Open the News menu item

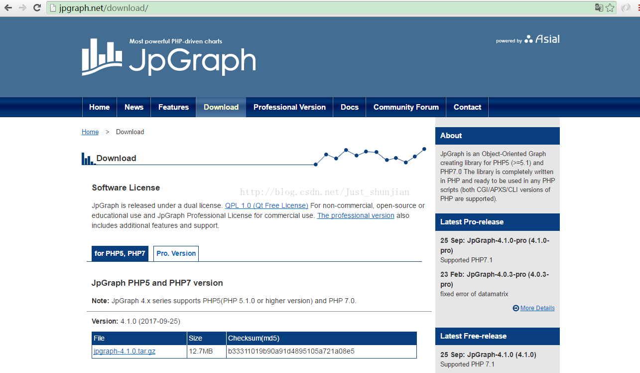tap(134, 107)
